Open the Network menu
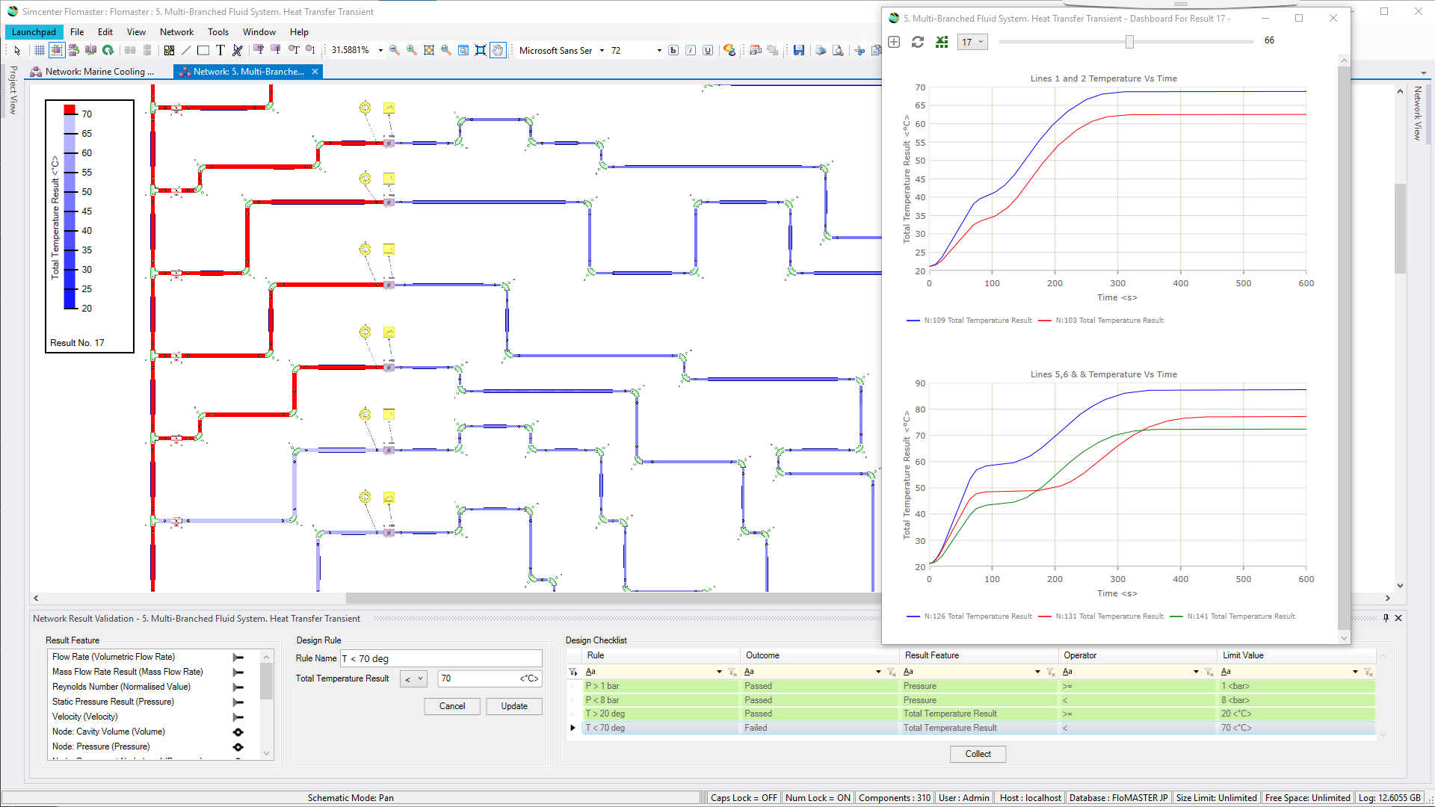Image resolution: width=1435 pixels, height=807 pixels. (176, 31)
